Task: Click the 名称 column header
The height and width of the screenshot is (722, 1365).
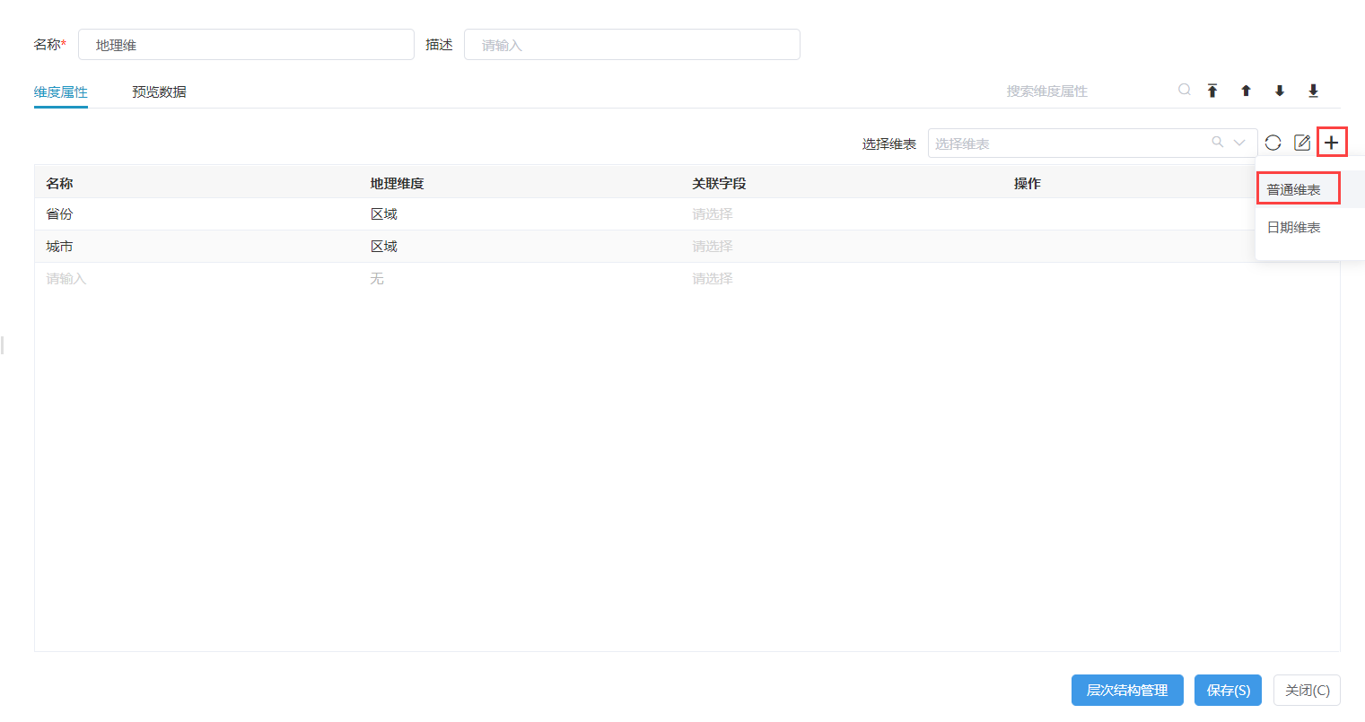Action: 60,183
